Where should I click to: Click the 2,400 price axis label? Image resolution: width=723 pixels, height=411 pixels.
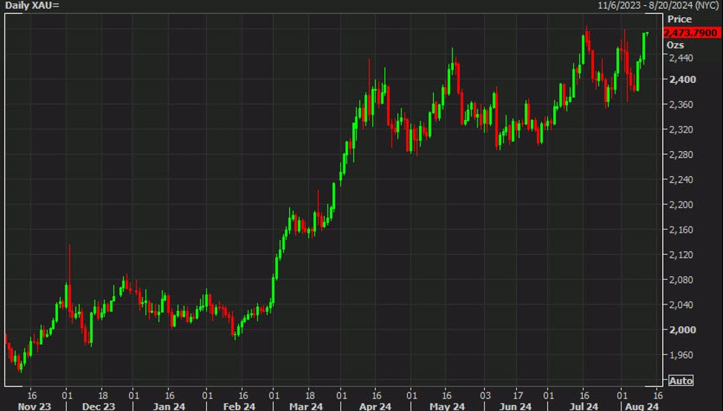(682, 80)
